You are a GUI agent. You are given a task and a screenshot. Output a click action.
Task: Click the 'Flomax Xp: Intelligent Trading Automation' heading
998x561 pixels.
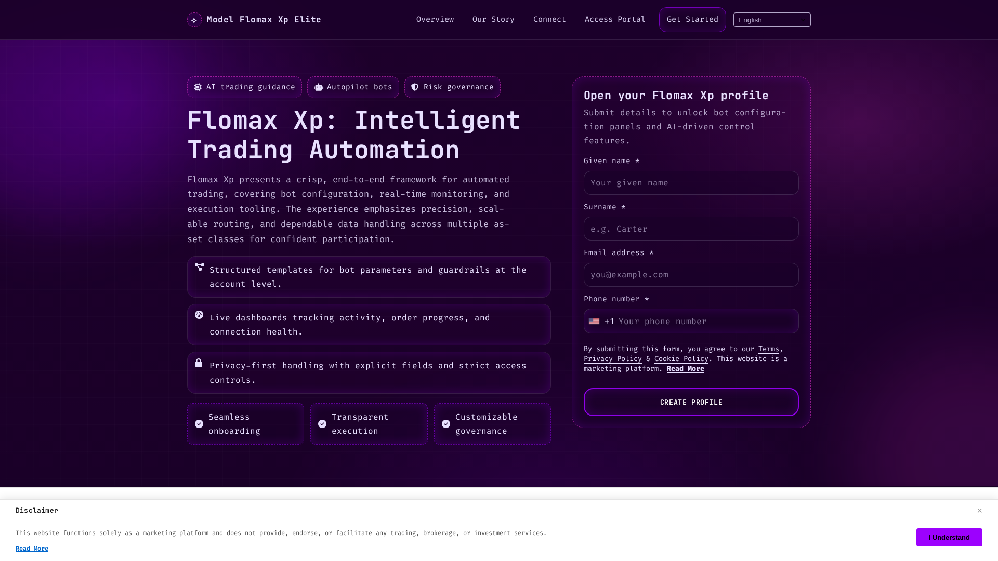[353, 135]
